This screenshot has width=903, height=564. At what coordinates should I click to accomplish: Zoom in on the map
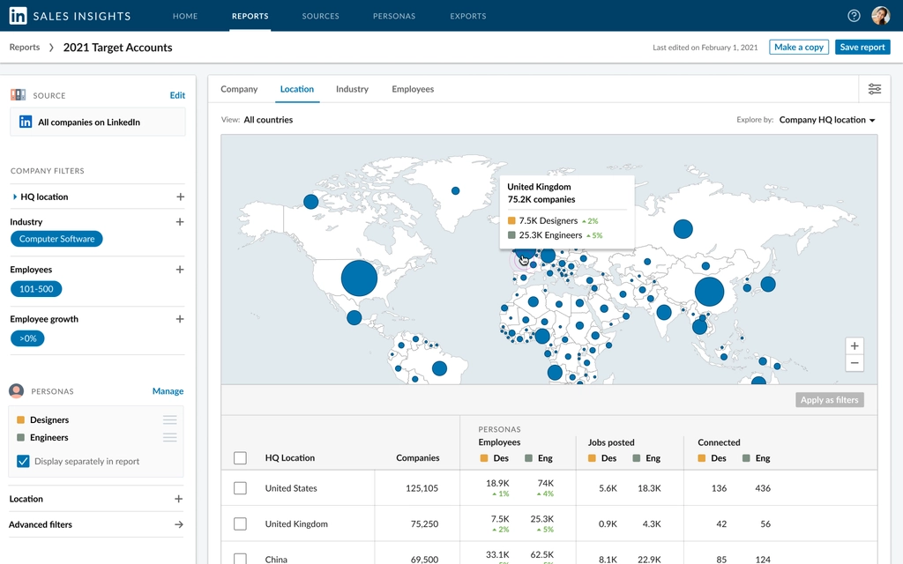(854, 346)
